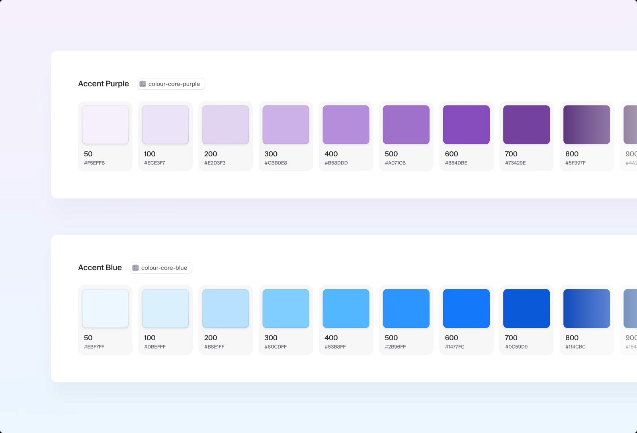The image size is (637, 433).
Task: Click the colour-core-purple variable icon
Action: (x=143, y=84)
